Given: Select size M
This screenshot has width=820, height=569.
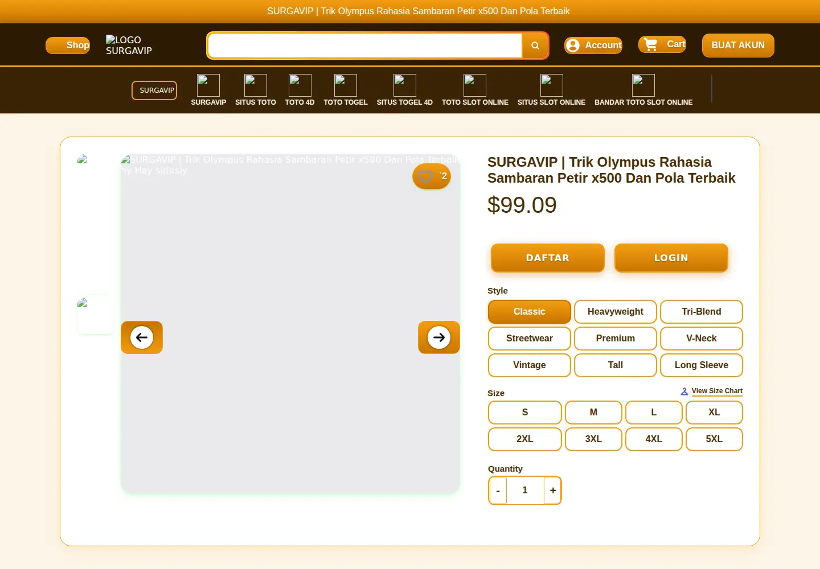Looking at the screenshot, I should click(593, 413).
